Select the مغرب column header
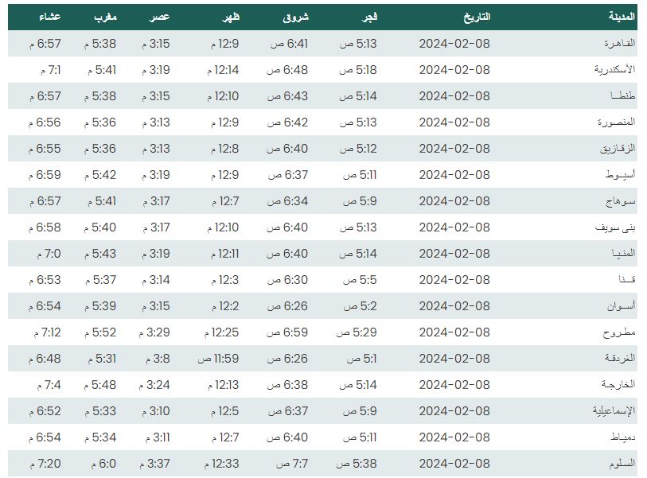647x478 pixels. [x=105, y=17]
